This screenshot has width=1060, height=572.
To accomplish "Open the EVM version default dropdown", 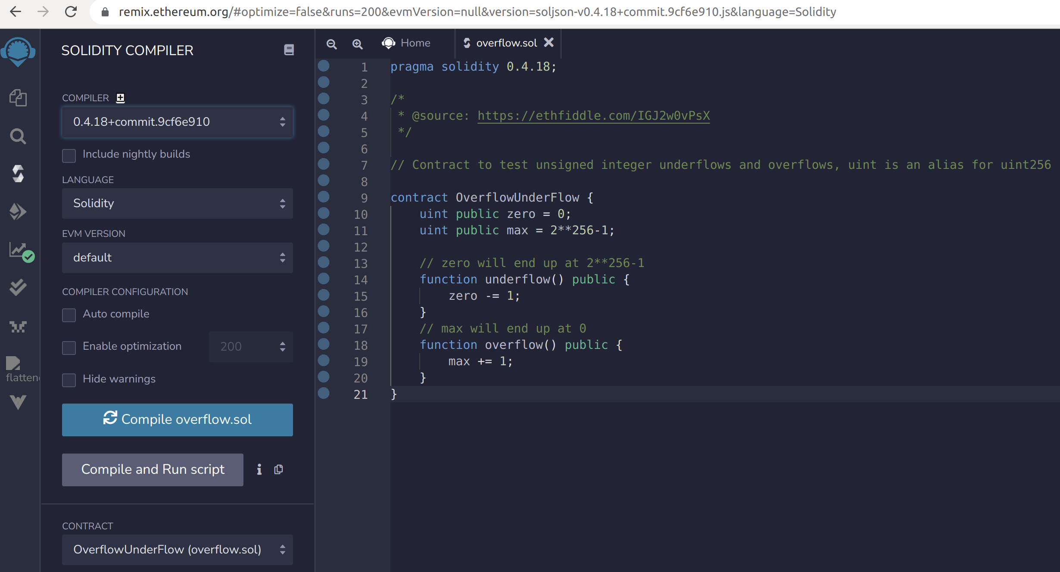I will tap(178, 258).
